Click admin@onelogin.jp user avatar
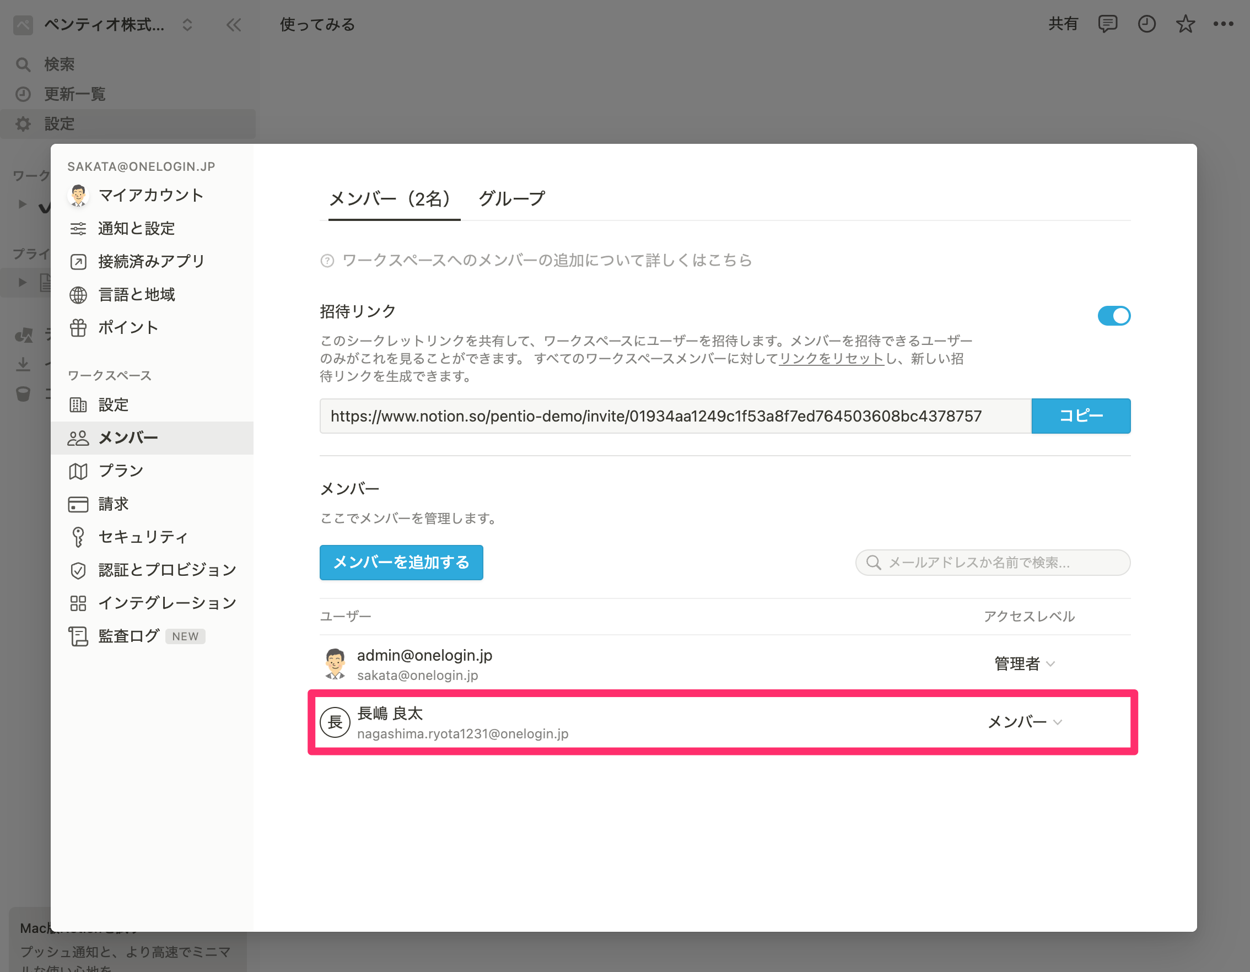 pyautogui.click(x=335, y=664)
